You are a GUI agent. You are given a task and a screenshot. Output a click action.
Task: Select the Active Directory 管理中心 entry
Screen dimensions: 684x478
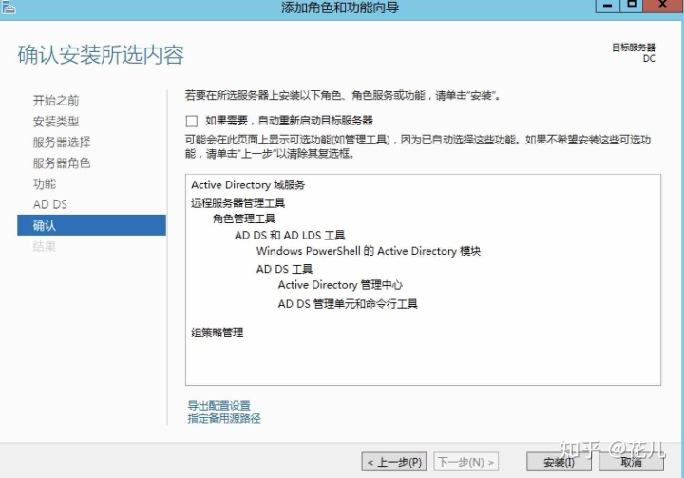coord(340,285)
